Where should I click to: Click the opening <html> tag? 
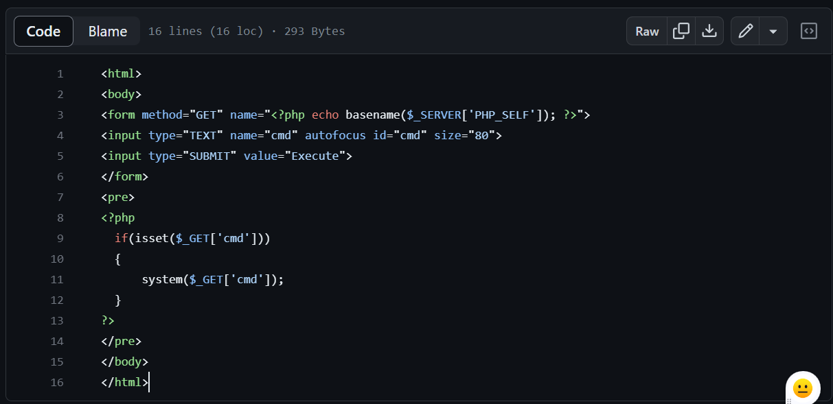click(x=122, y=73)
